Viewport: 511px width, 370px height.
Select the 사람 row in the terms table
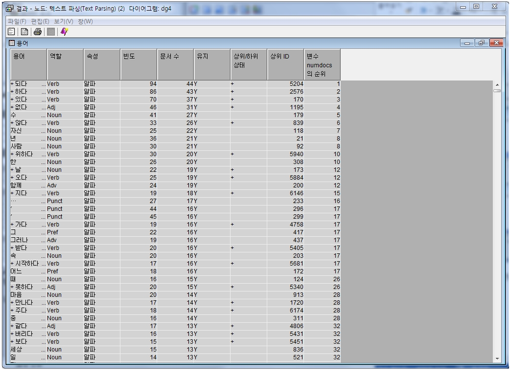pos(17,146)
